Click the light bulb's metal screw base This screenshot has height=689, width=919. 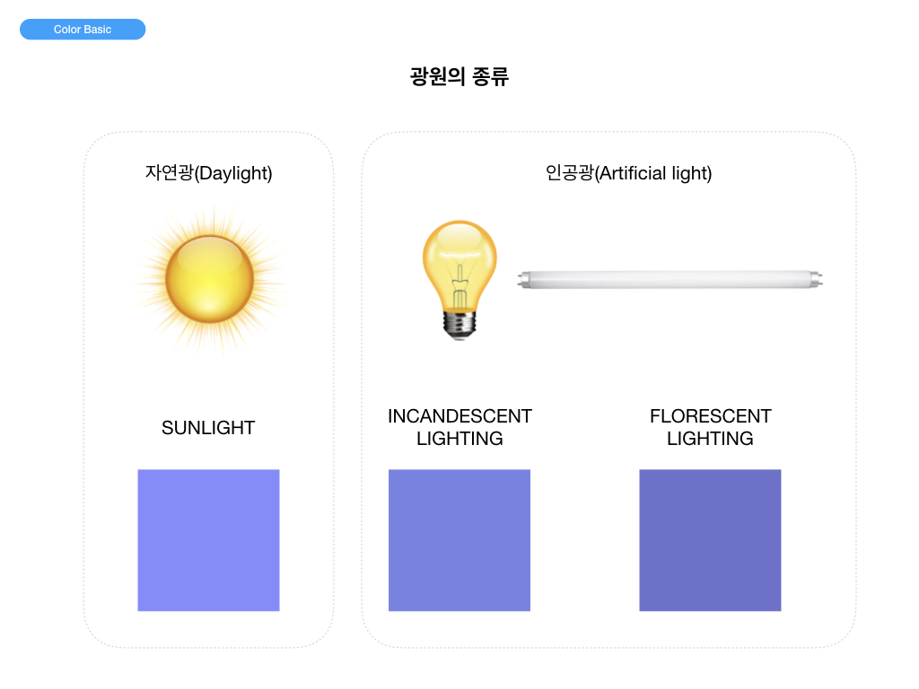pyautogui.click(x=459, y=324)
